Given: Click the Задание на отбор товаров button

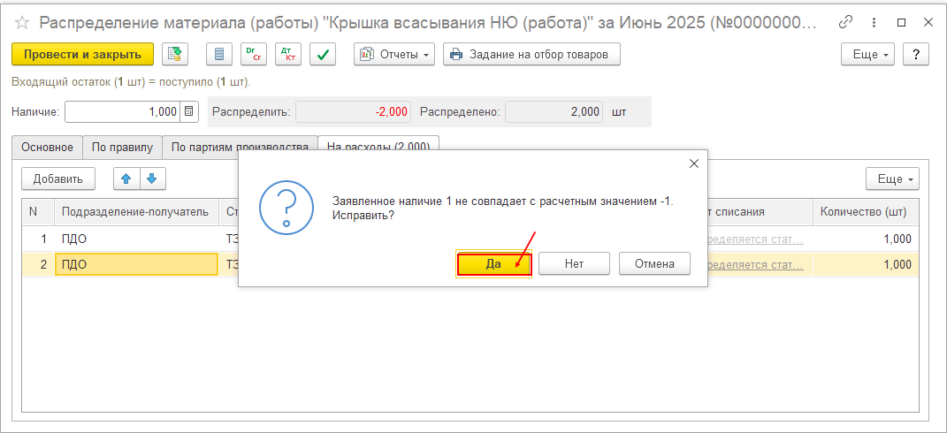Looking at the screenshot, I should (531, 55).
